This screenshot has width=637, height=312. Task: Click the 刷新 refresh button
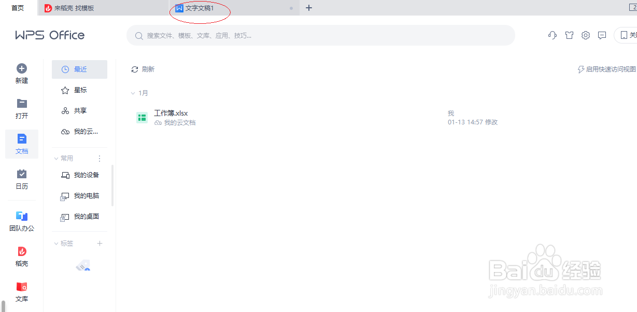tap(143, 69)
